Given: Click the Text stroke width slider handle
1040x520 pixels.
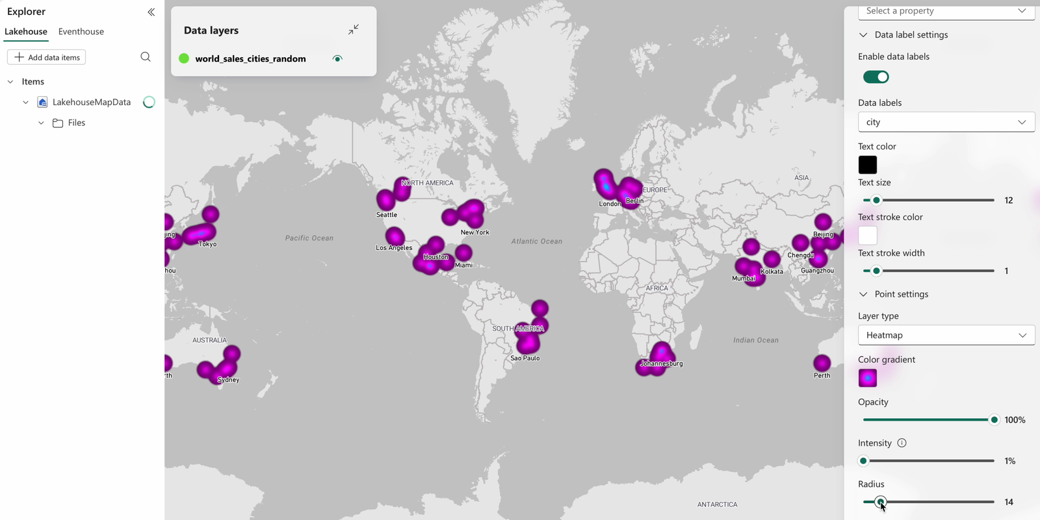Looking at the screenshot, I should [876, 271].
